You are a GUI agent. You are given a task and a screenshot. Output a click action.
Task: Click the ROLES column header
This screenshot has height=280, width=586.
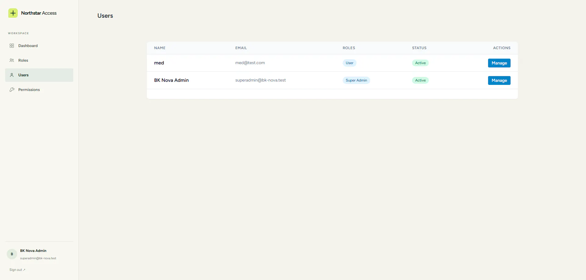pyautogui.click(x=349, y=48)
